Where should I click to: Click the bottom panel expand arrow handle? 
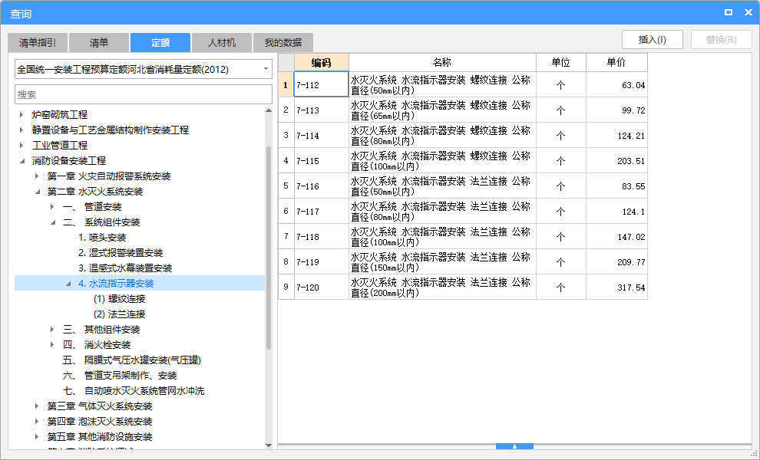[x=515, y=446]
